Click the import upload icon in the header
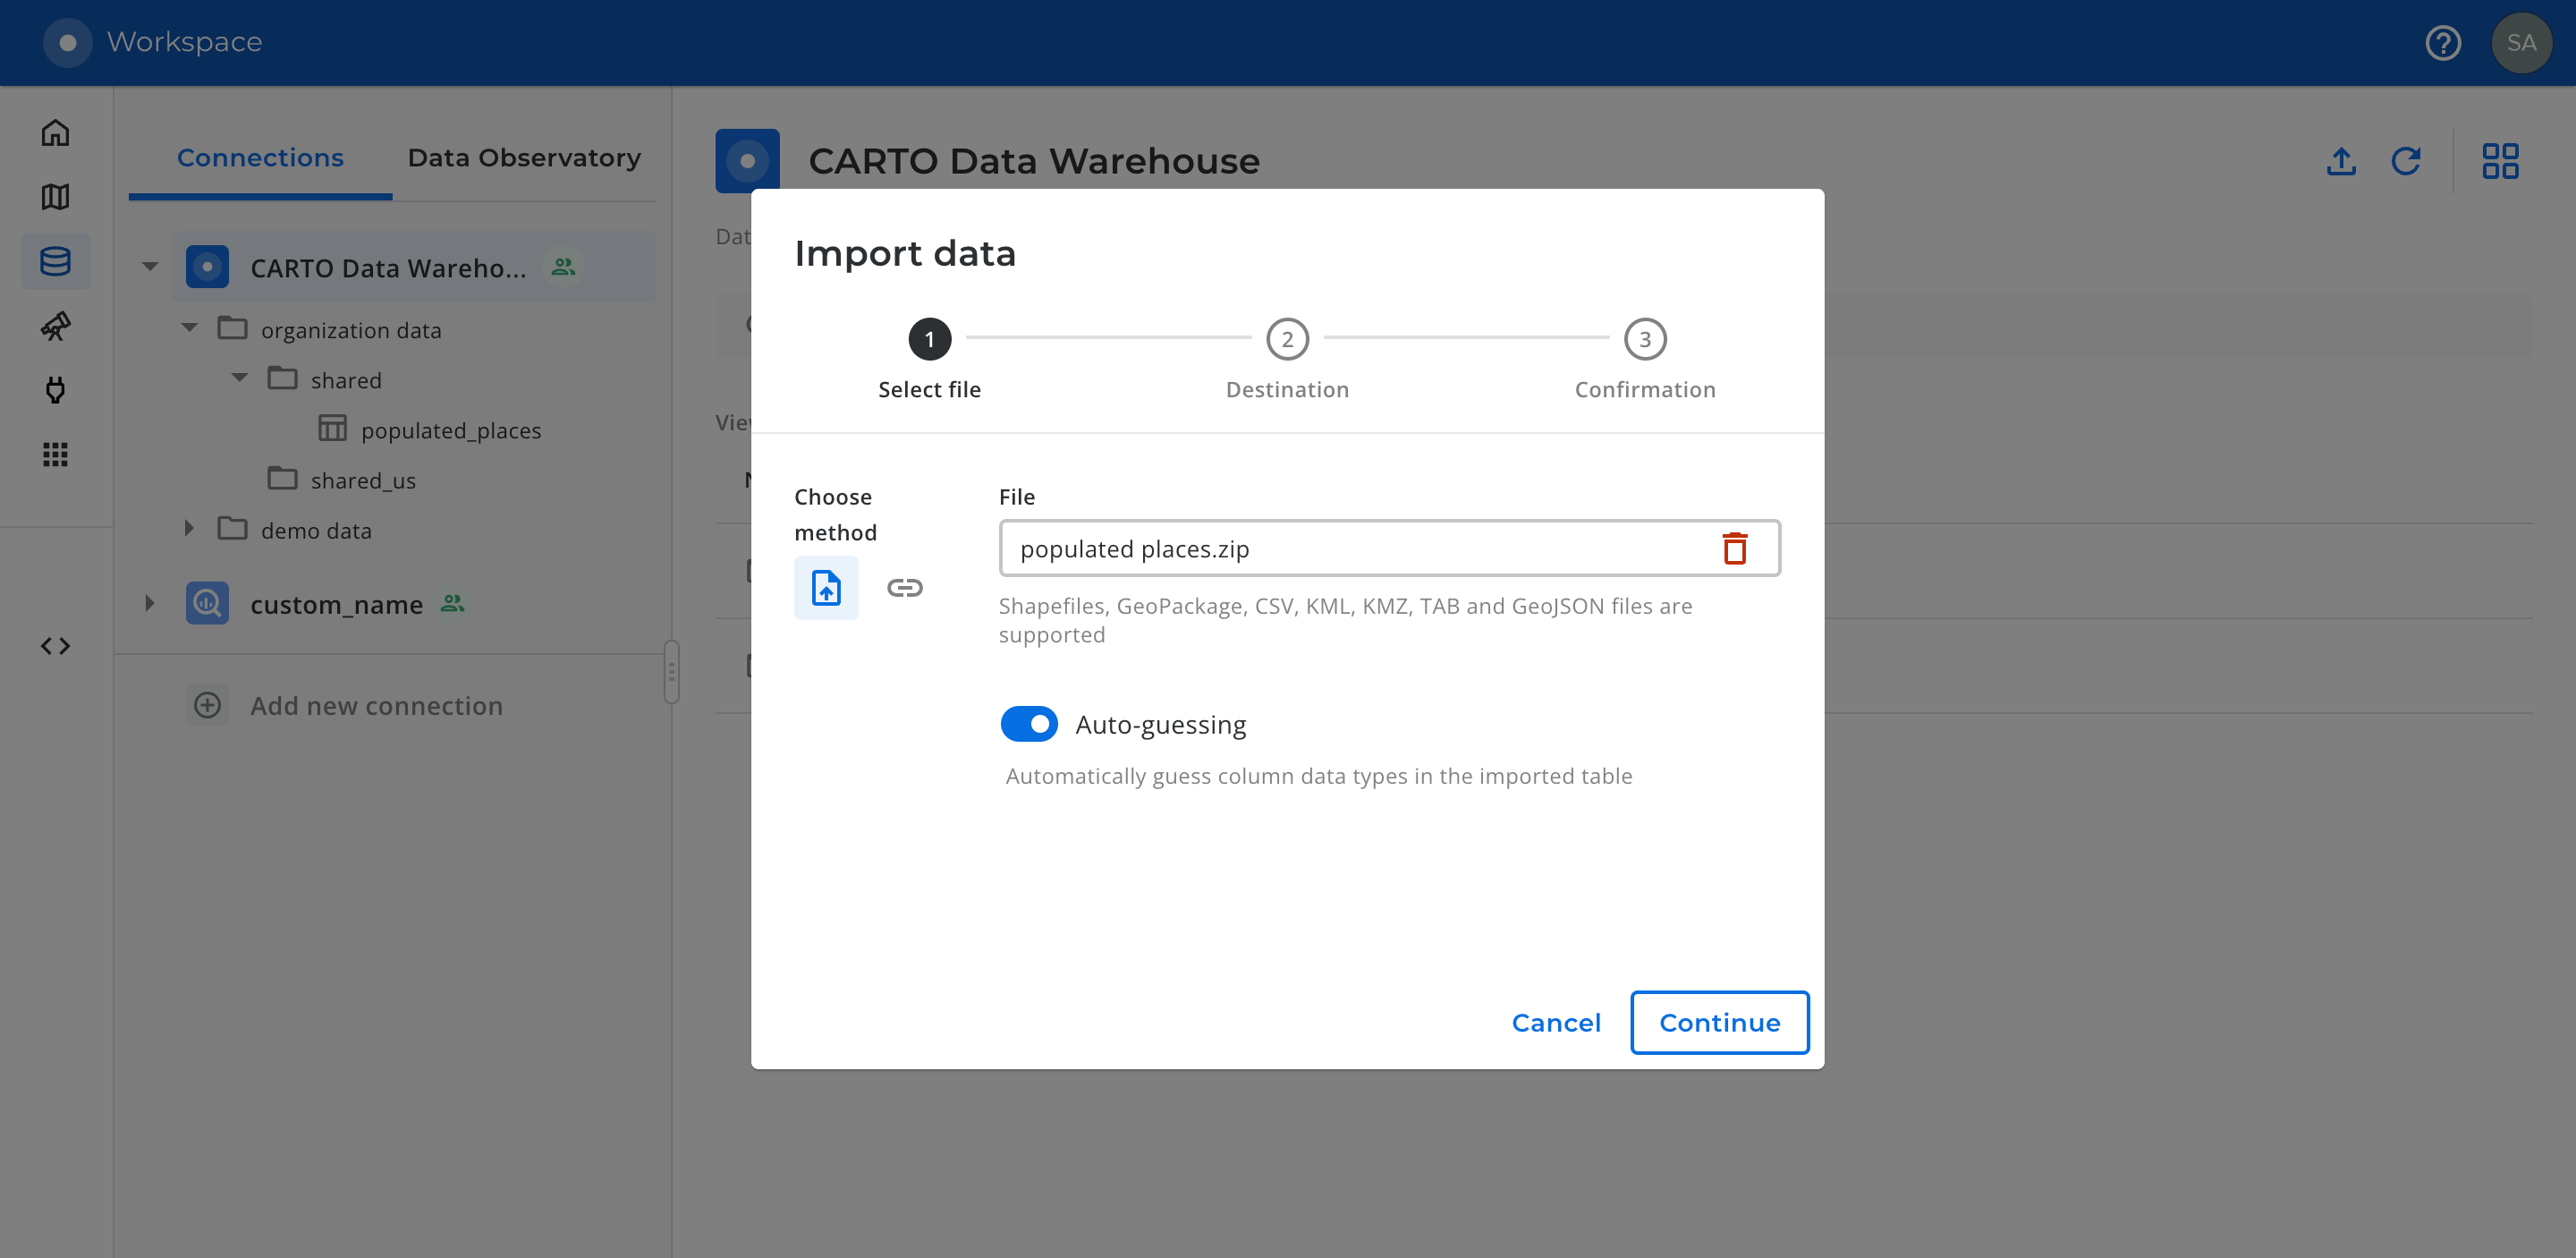Screen dimensions: 2576x1258 coord(2341,161)
